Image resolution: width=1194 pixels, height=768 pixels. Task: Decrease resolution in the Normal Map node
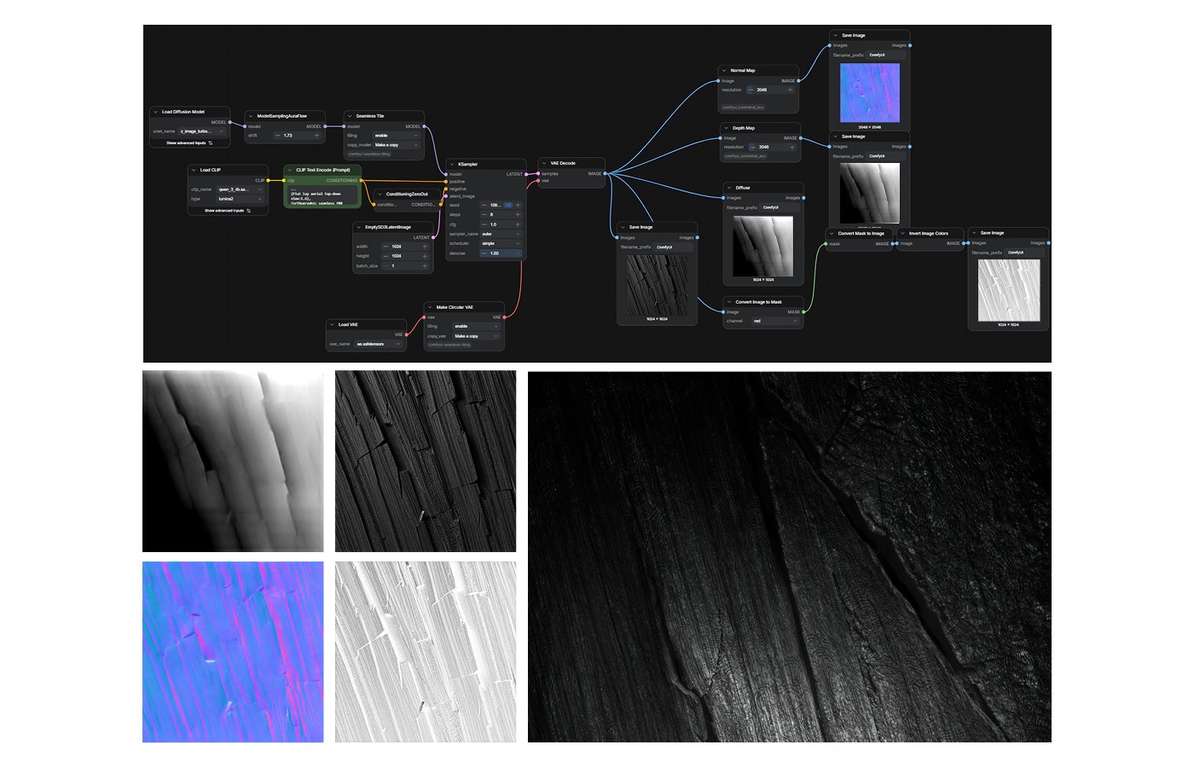click(x=751, y=90)
